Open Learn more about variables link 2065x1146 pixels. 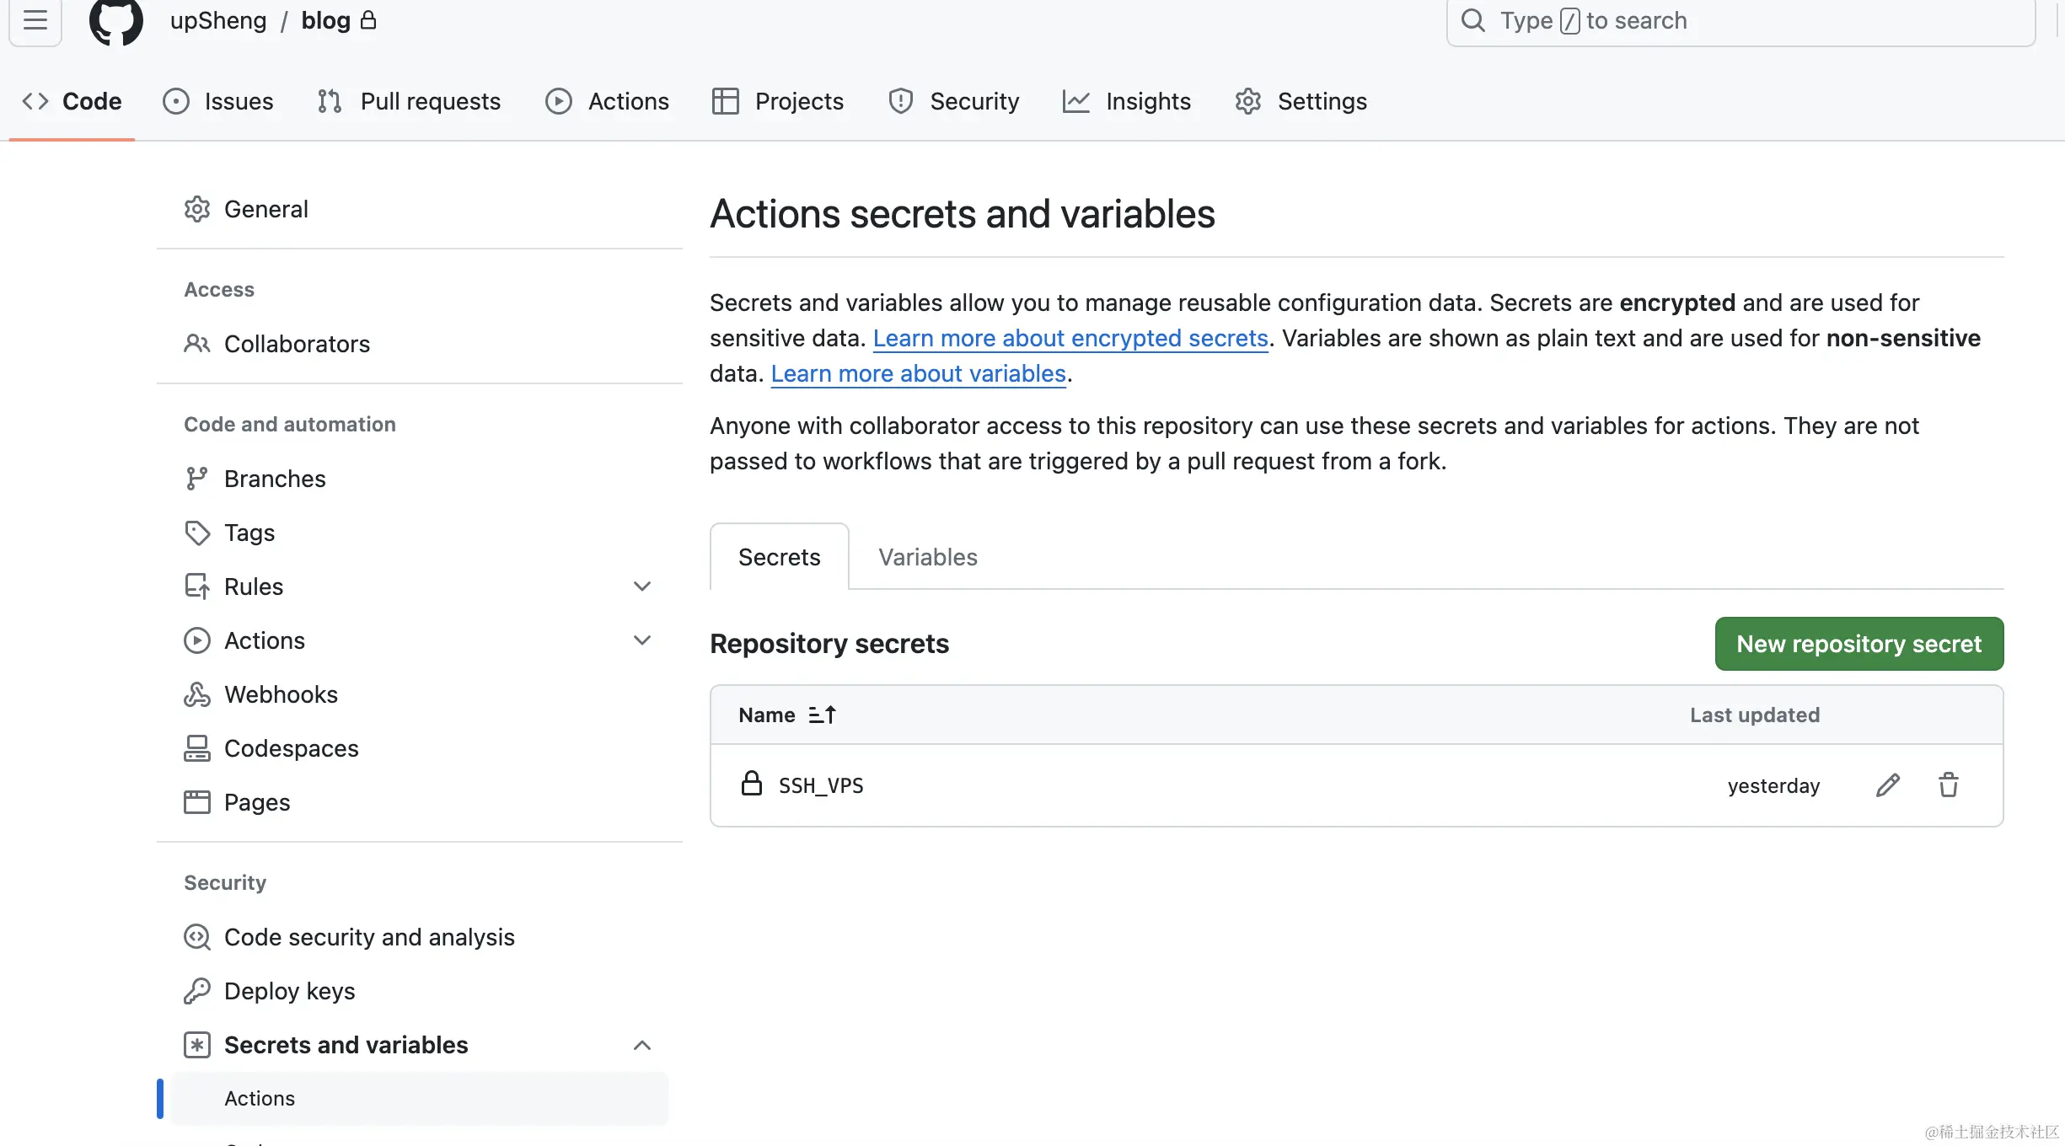pyautogui.click(x=918, y=373)
